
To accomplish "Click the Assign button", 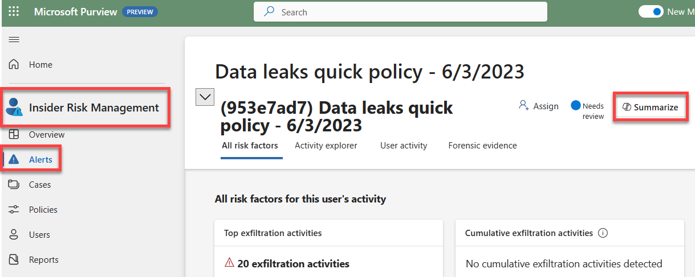I will tap(539, 106).
